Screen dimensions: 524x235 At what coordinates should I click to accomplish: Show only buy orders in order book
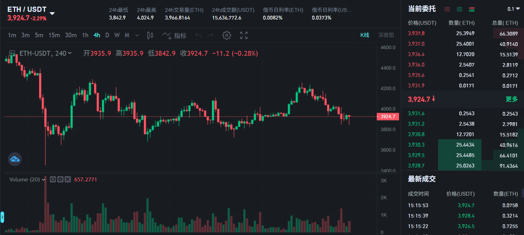(459, 9)
